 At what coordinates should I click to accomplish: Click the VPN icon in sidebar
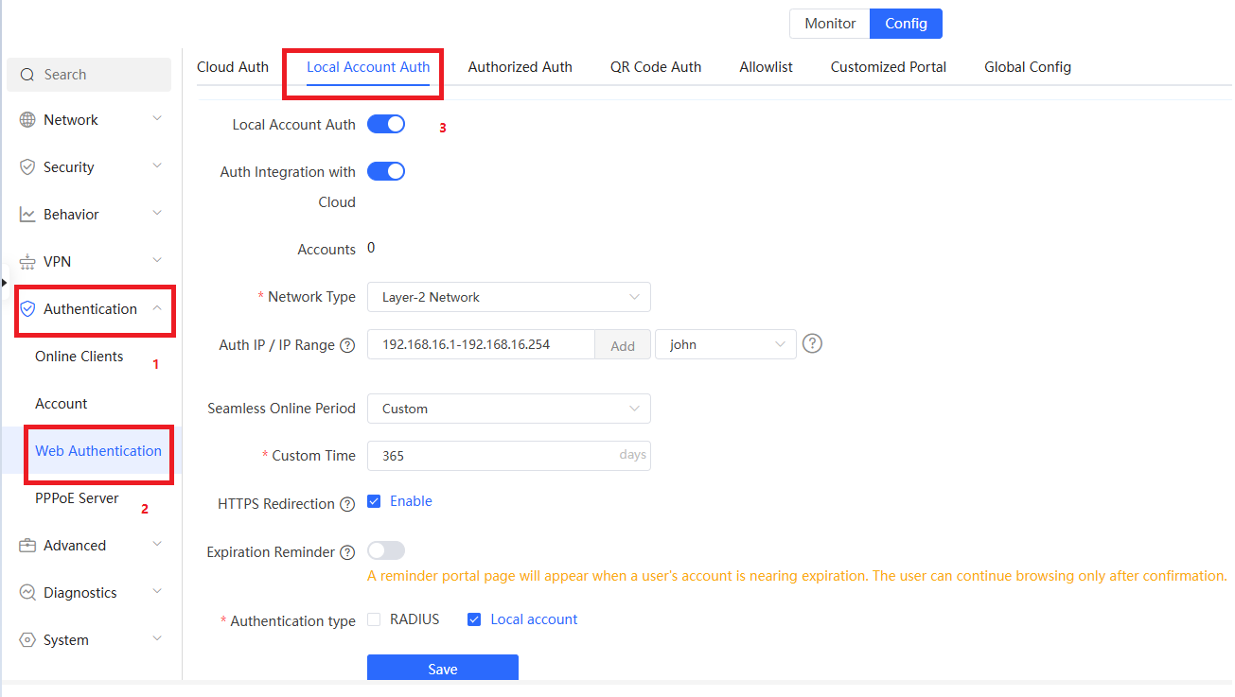coord(27,262)
